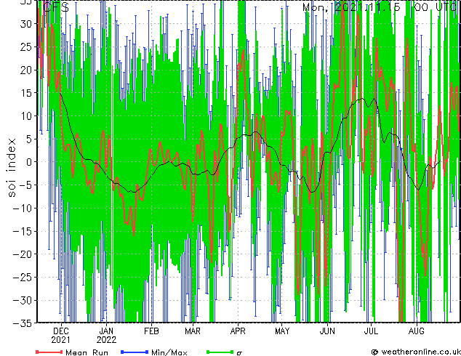Click the 'MAY' month axis label
Image resolution: width=461 pixels, height=356 pixels.
tap(282, 331)
